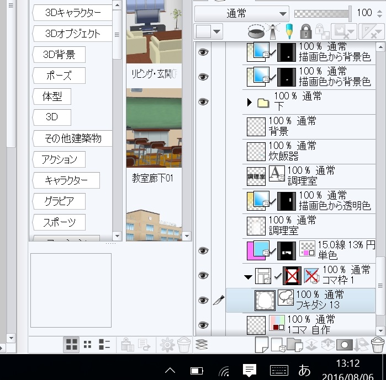
Task: Enable set as draft layer pencil icon
Action: click(x=290, y=31)
